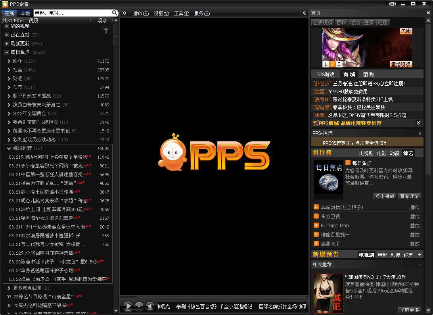Select 电影 tab in 新剧预告

click(x=383, y=255)
